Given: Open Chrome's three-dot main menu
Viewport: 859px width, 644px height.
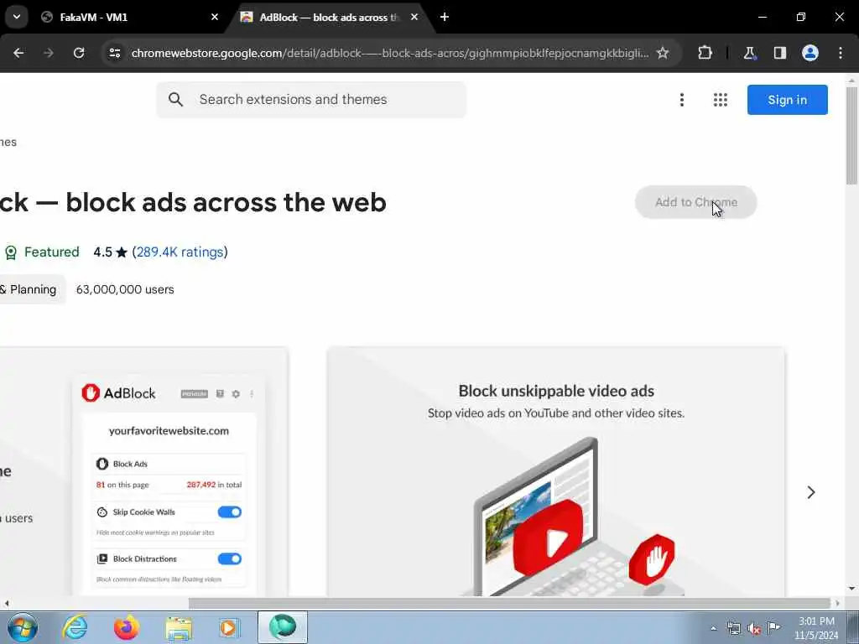Looking at the screenshot, I should tap(841, 53).
